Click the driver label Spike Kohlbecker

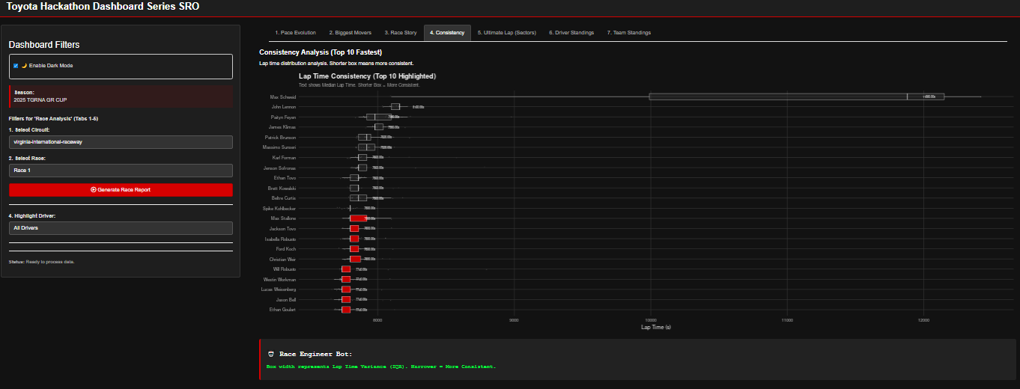(279, 208)
